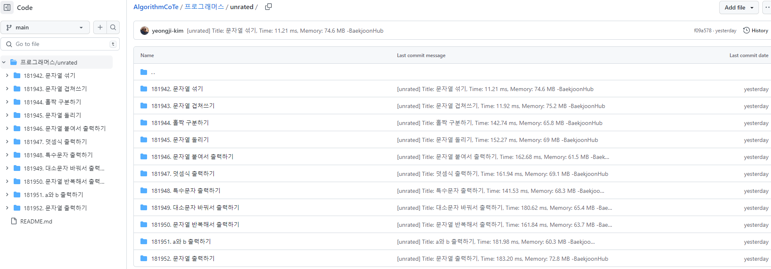Screen dimensions: 771x269
Task: Open folder 181942. 문자열 섞기 in file list
Action: 177,89
